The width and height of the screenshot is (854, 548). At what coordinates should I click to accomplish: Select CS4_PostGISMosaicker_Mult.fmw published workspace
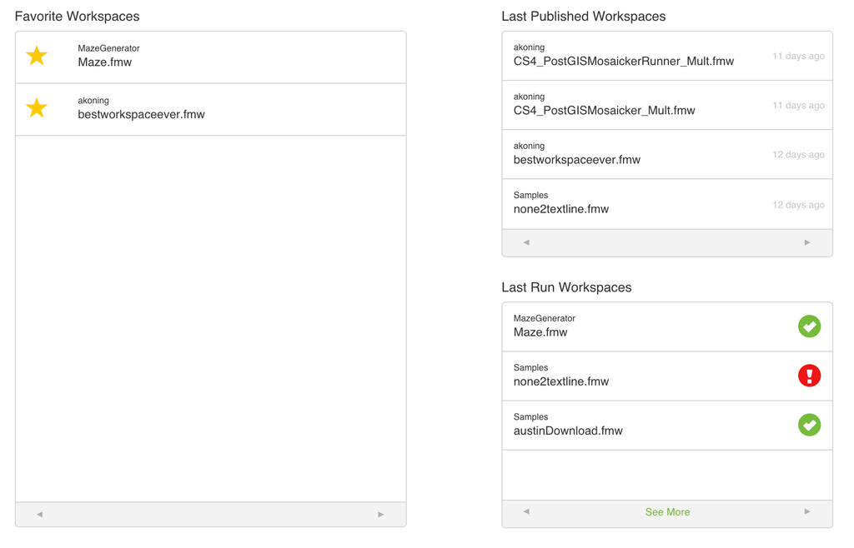tap(604, 110)
